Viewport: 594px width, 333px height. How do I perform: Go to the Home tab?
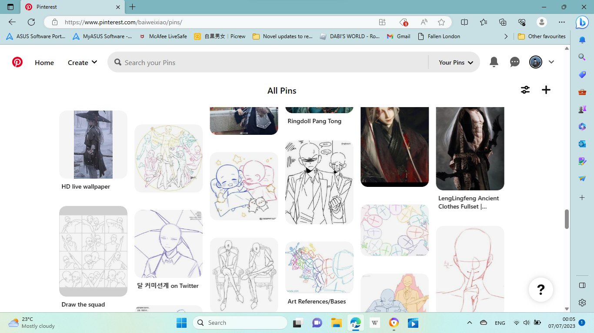[44, 62]
